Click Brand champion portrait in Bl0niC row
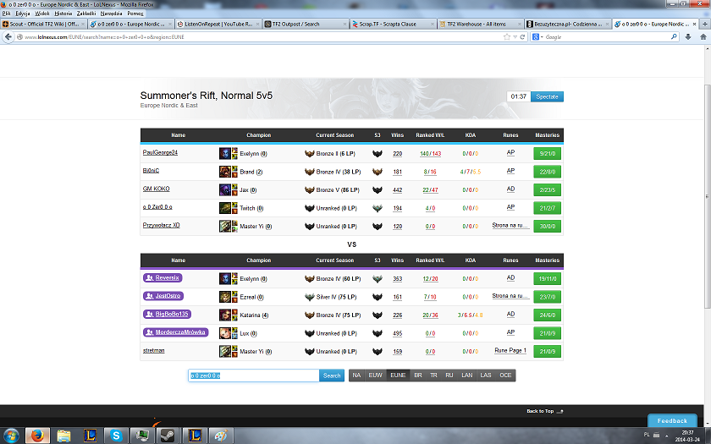 (x=225, y=171)
